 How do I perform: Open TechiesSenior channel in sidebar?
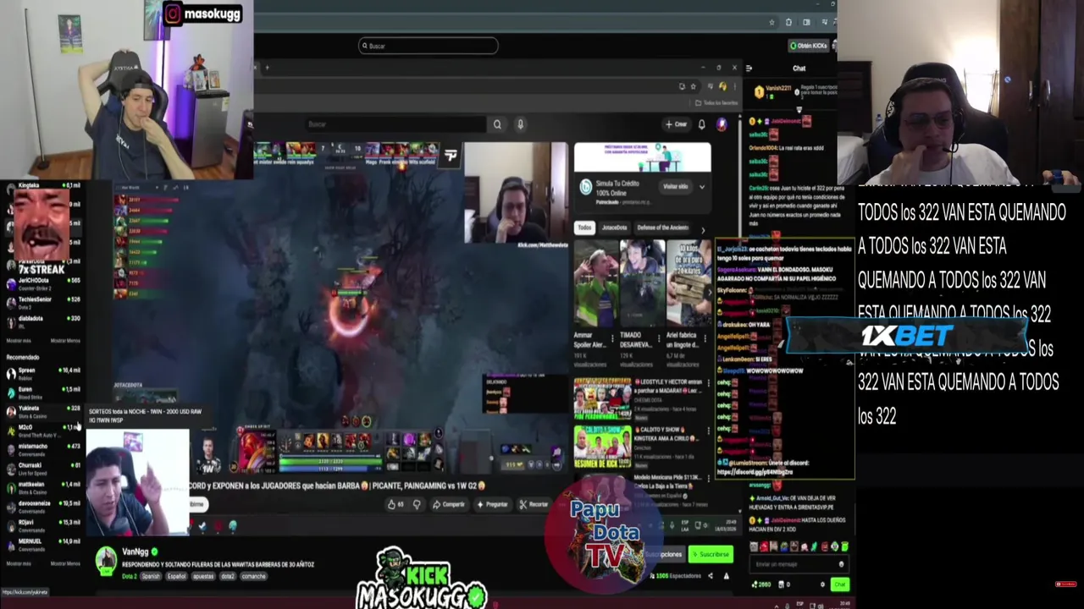click(x=42, y=302)
